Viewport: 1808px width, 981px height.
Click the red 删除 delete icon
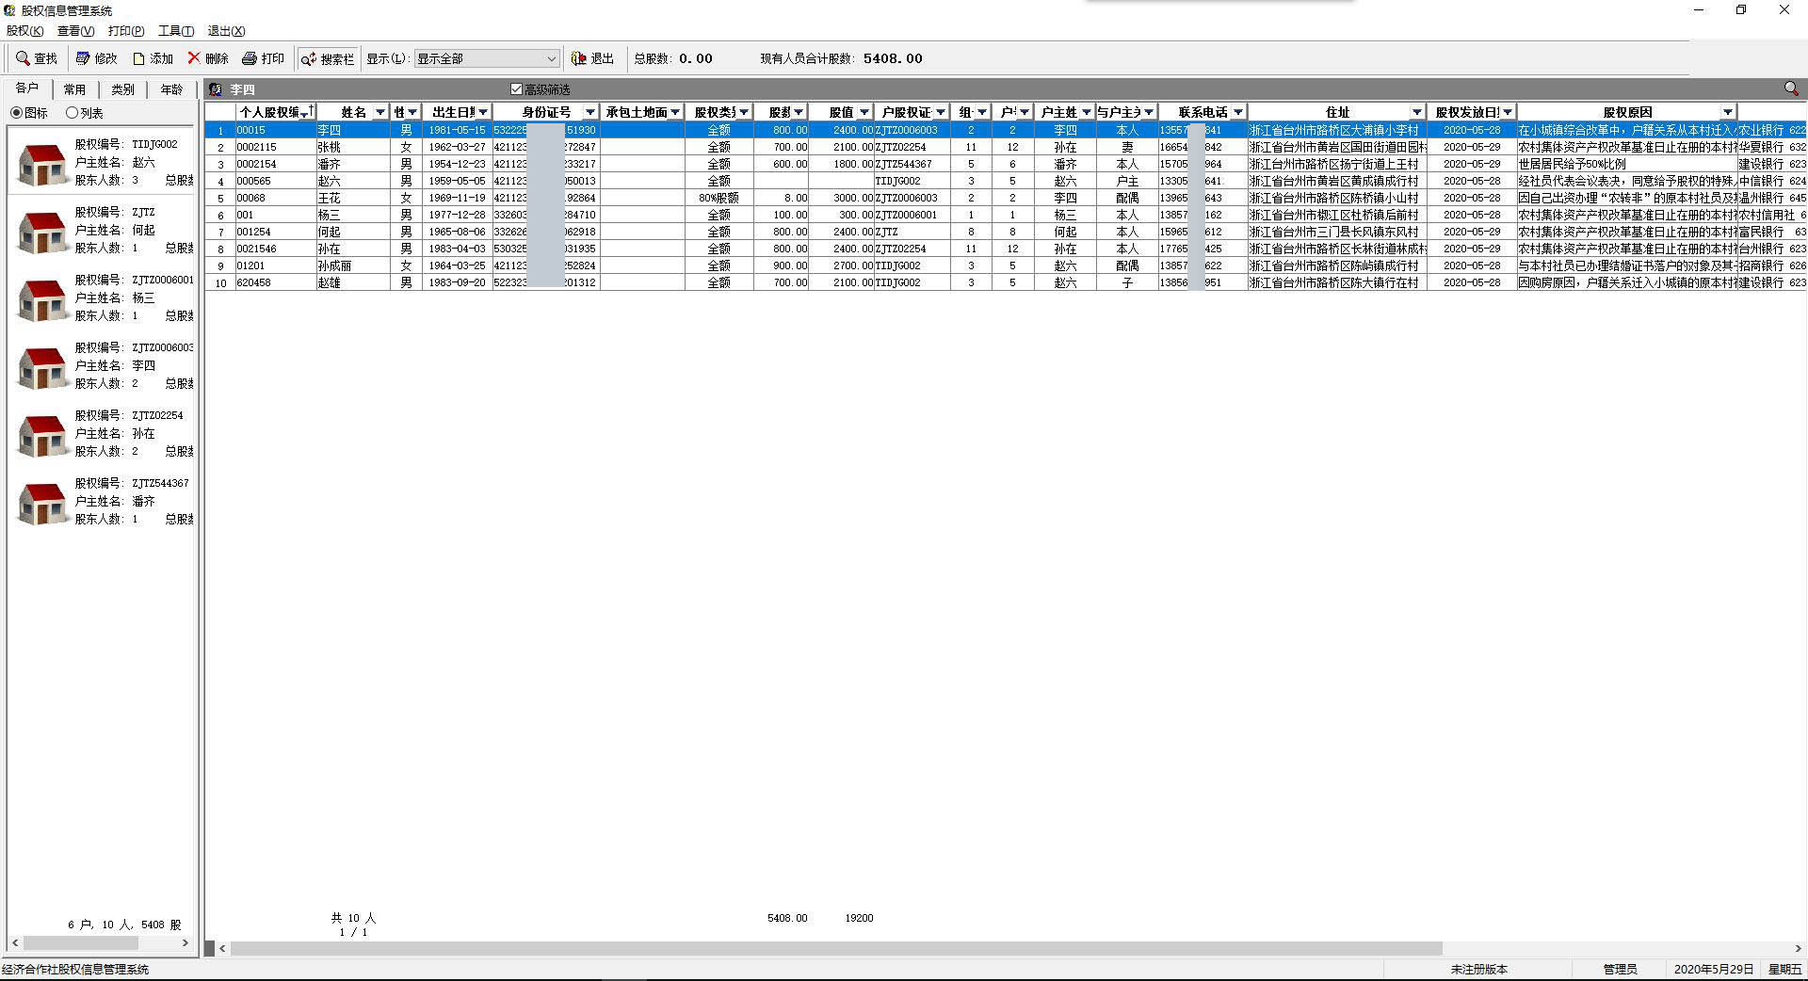point(194,58)
